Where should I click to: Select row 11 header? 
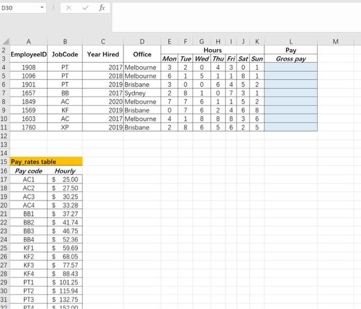point(4,127)
